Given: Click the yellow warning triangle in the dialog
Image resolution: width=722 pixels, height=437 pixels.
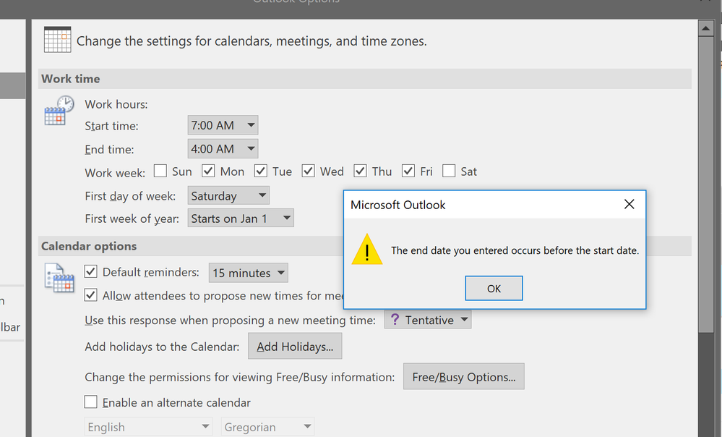Looking at the screenshot, I should point(367,250).
